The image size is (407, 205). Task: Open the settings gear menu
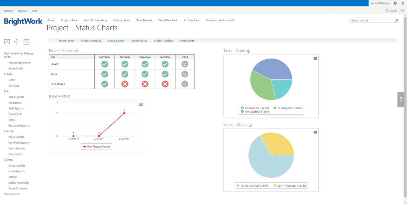tap(395, 3)
